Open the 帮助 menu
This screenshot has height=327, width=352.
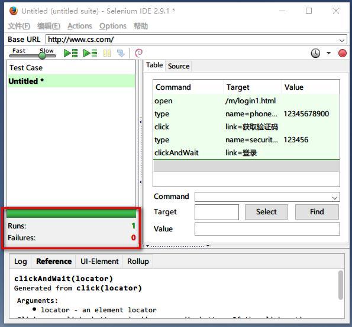click(141, 26)
